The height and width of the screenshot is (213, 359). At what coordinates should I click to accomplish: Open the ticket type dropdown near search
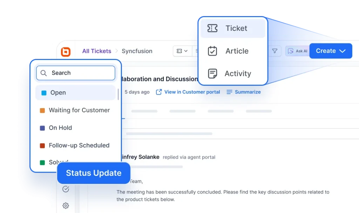(182, 51)
